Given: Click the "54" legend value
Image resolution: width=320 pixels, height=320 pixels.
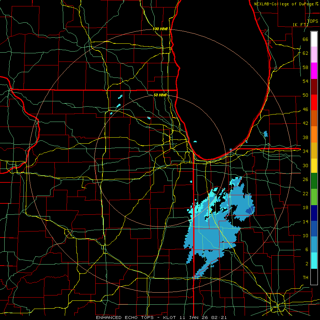Looking at the screenshot, I should (x=305, y=81).
